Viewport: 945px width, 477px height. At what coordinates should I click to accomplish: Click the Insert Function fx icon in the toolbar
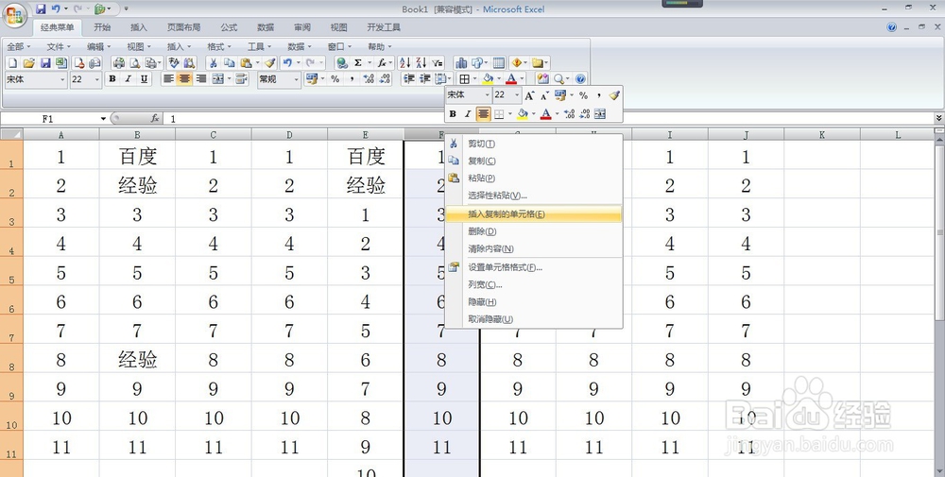382,62
